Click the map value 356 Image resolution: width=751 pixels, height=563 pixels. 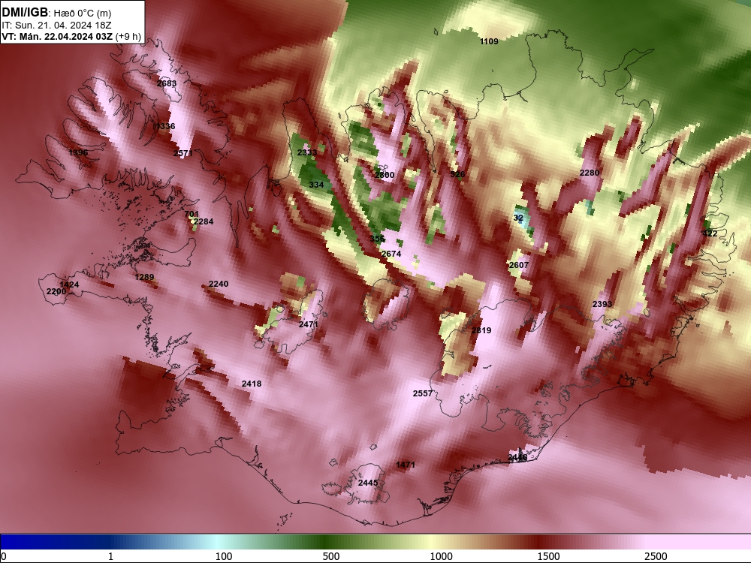click(x=377, y=239)
